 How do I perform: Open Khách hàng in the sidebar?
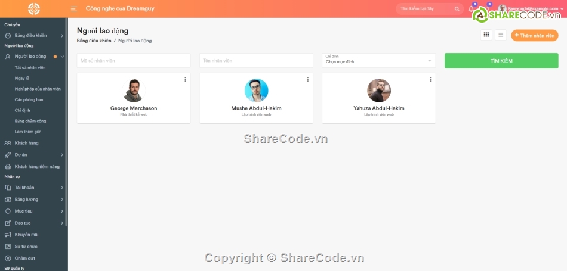pos(26,143)
